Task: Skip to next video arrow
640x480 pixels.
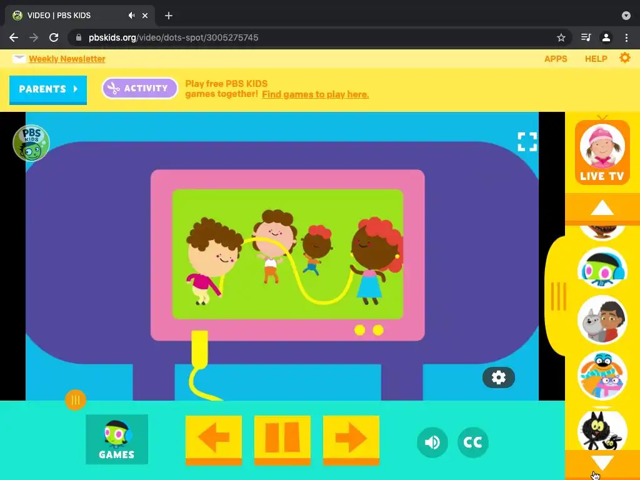Action: tap(351, 440)
